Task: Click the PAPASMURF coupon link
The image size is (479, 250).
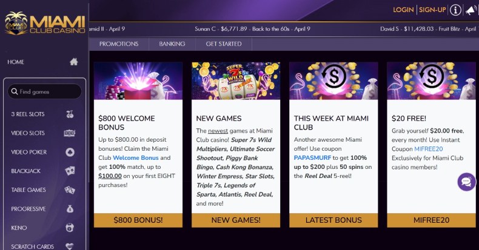Action: click(x=312, y=158)
